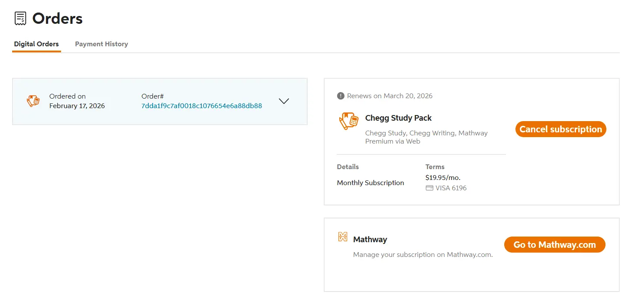This screenshot has height=298, width=628.
Task: Click the 'Order#' label
Action: 152,96
